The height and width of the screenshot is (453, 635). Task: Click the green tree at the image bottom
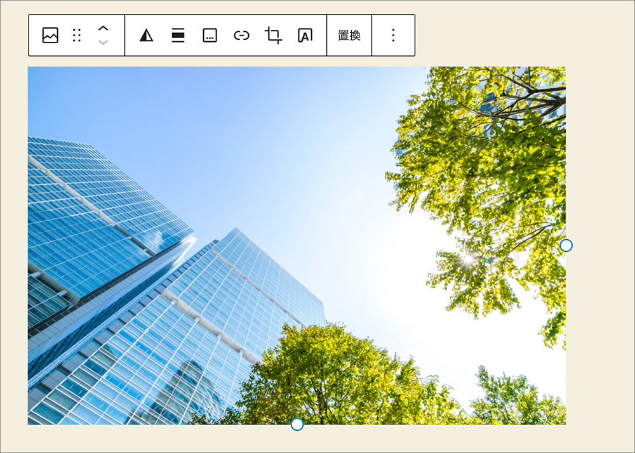point(330,381)
